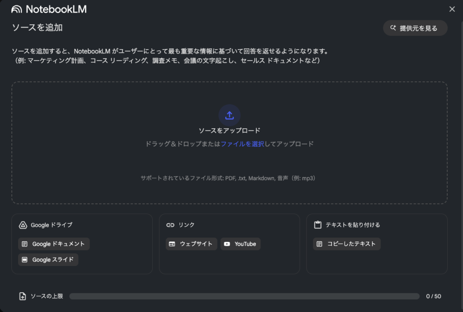Open the 提供元を見る button

[x=415, y=28]
